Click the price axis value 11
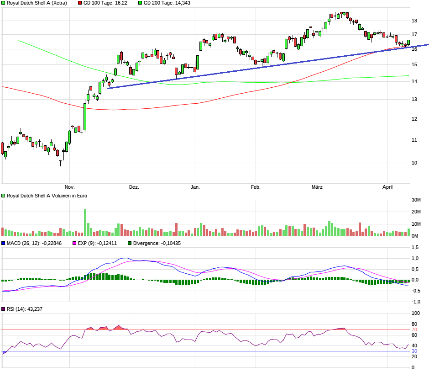429x372 pixels. 414,140
